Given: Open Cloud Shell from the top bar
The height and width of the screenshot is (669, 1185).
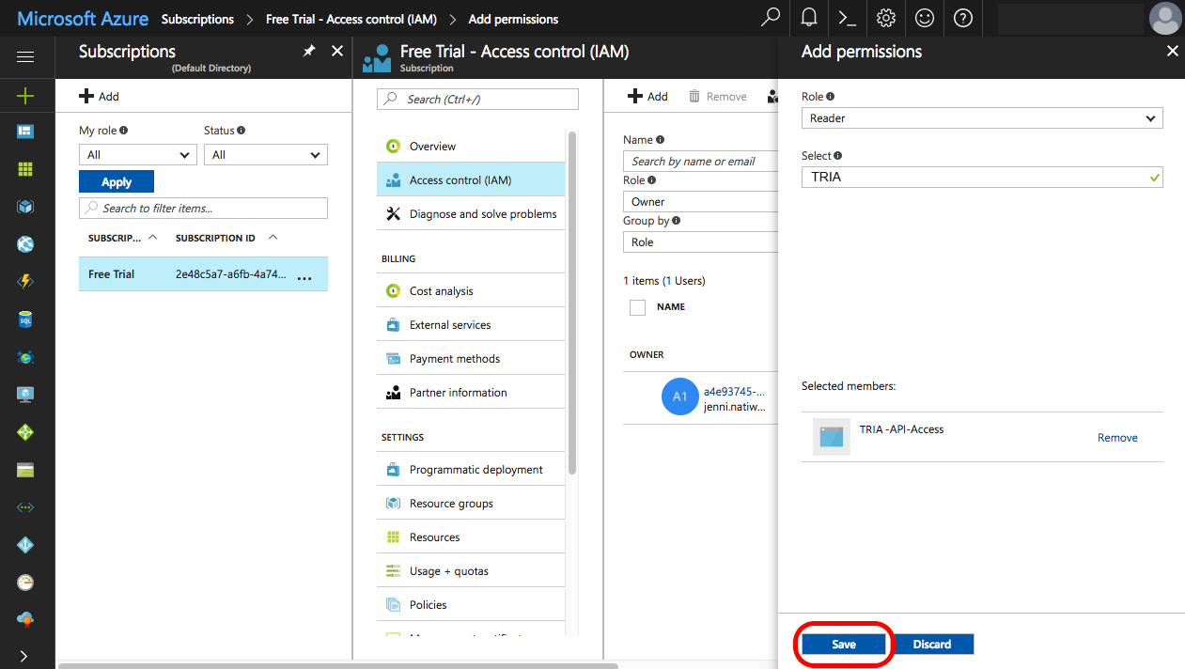Looking at the screenshot, I should pyautogui.click(x=847, y=18).
